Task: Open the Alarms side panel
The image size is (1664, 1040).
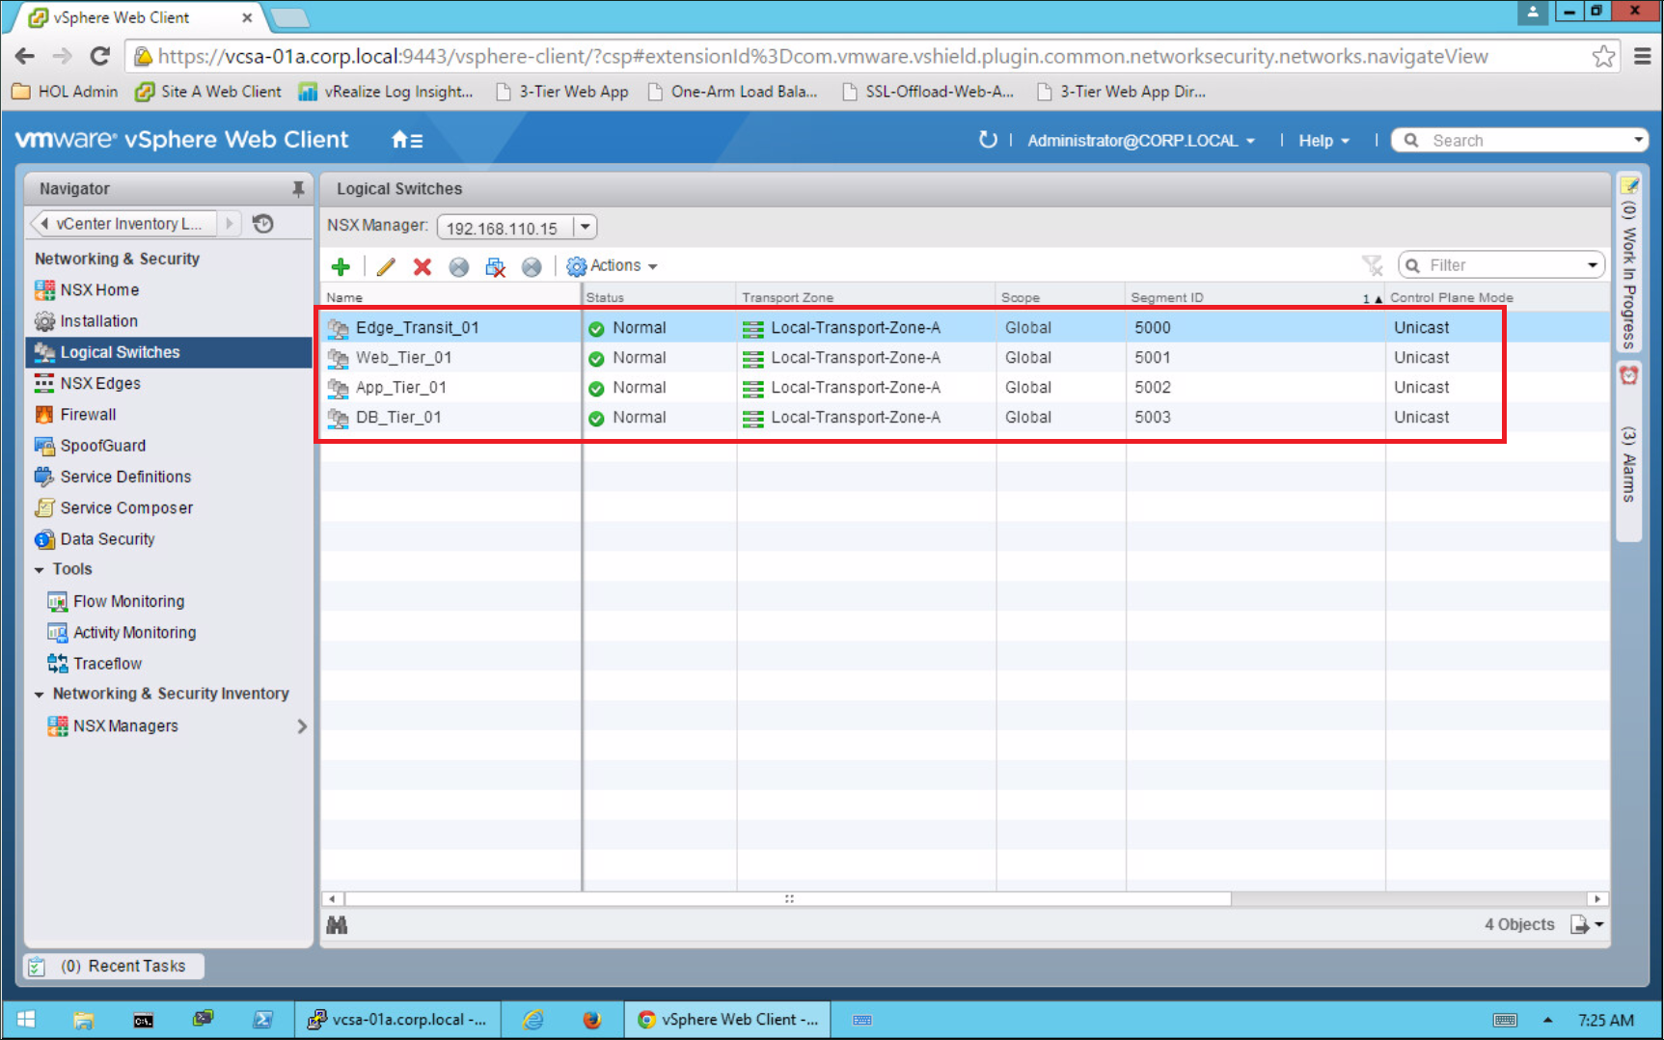Action: [1629, 452]
